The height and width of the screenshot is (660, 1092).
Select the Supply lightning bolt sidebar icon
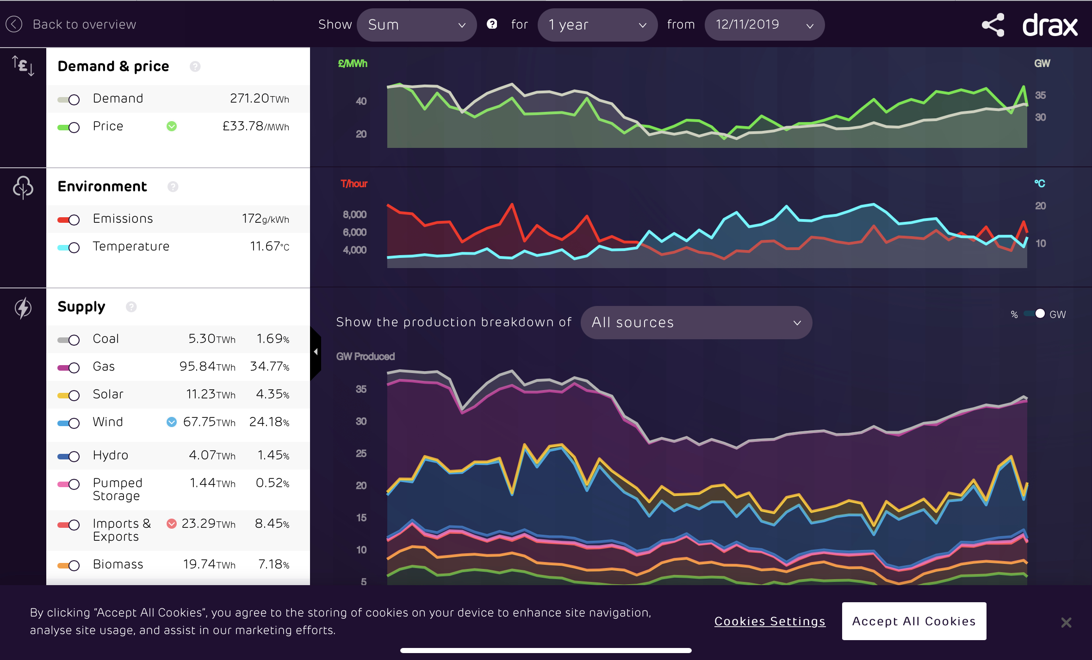(23, 308)
